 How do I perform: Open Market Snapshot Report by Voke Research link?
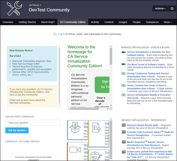[145, 143]
